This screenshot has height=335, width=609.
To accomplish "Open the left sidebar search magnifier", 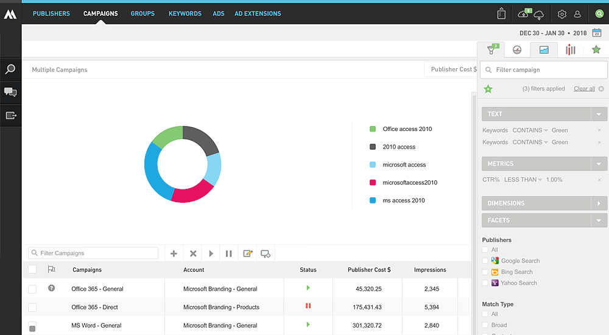I will tap(10, 69).
